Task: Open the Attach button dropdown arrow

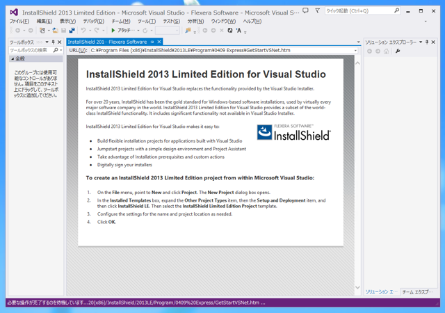Action: click(x=138, y=31)
